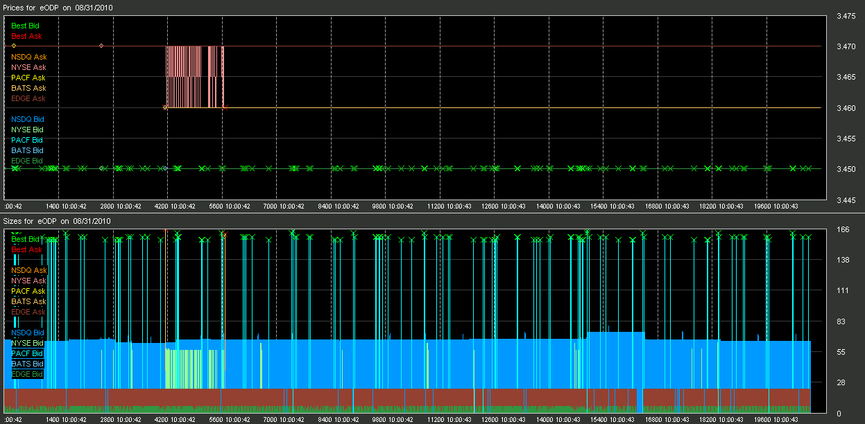The height and width of the screenshot is (424, 865).
Task: Choose 'NSDQ Bid' legend entry in Prices chart
Action: [28, 119]
